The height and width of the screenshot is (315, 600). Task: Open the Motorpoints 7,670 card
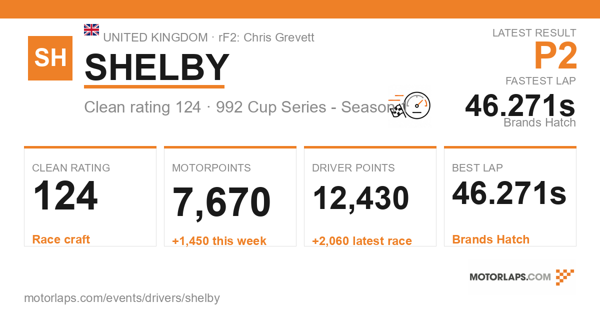click(x=230, y=196)
